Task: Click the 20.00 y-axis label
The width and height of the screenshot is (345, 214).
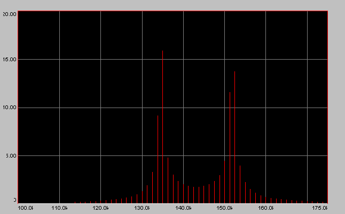Action: pos(9,14)
